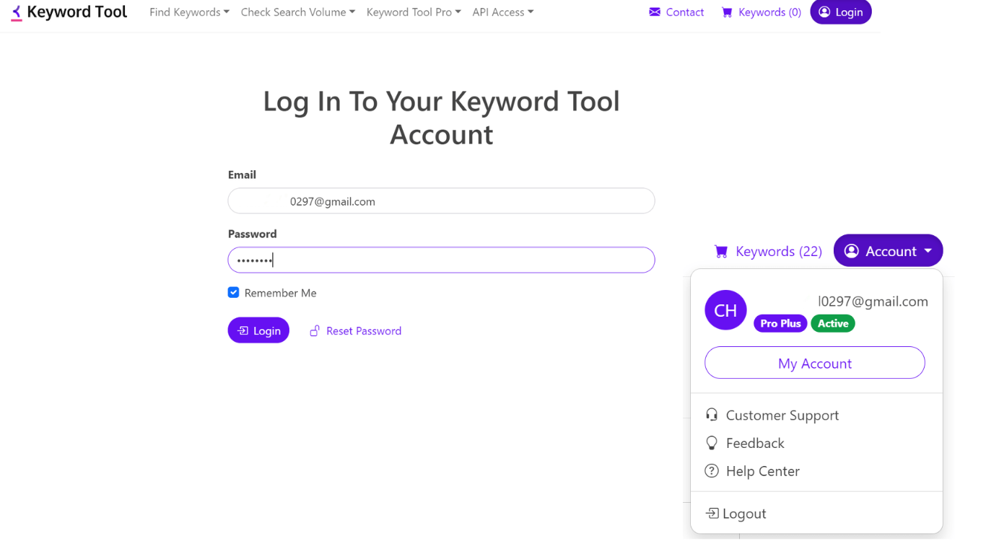Open the API Access dropdown menu
Viewport: 986px width, 554px height.
(x=502, y=12)
